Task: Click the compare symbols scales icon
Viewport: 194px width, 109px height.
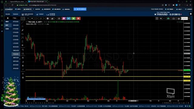Action: point(59,18)
